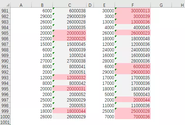Click cell containing 5000043
The width and height of the screenshot is (185, 125).
[x=133, y=94]
